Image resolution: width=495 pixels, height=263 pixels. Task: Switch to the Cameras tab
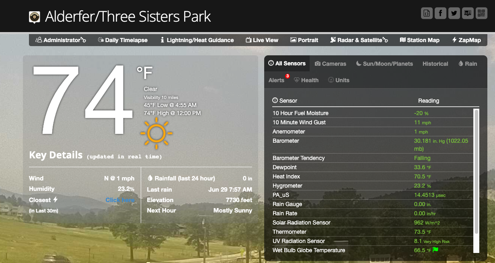click(331, 64)
